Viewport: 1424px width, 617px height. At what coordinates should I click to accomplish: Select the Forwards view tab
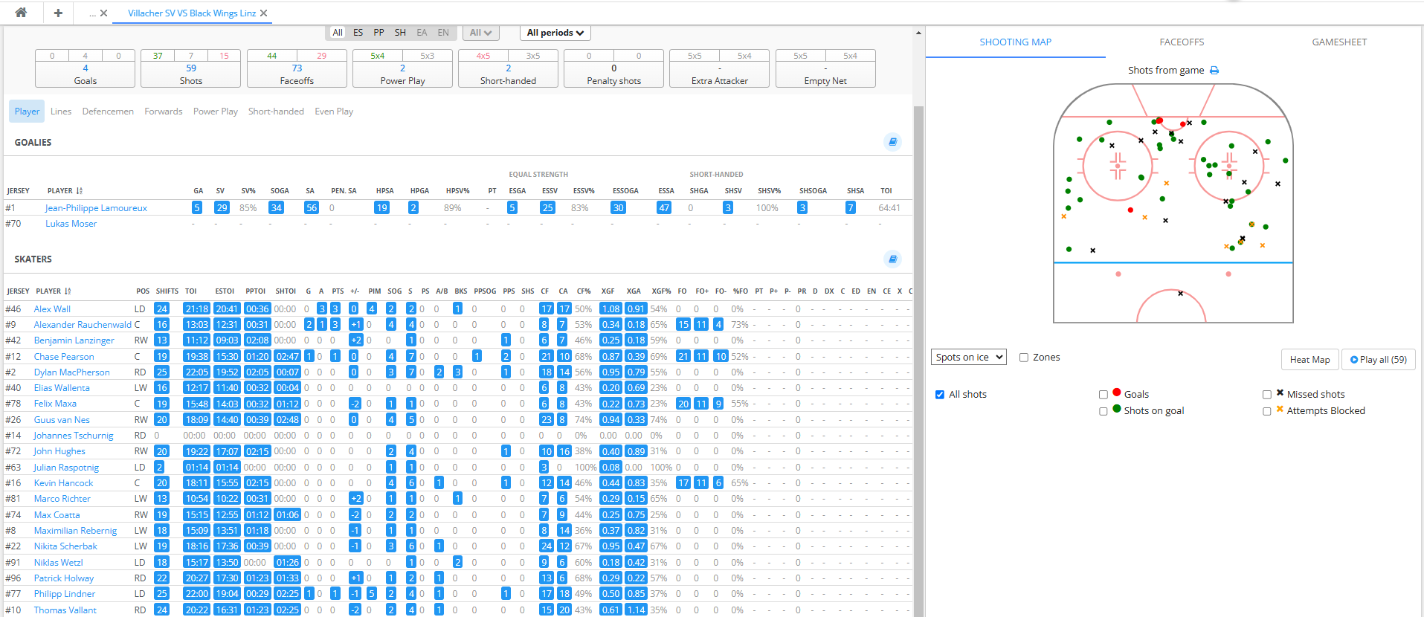tap(164, 112)
